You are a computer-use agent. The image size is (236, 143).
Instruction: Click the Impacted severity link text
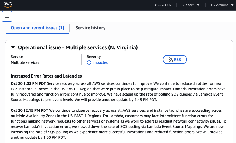(x=100, y=62)
